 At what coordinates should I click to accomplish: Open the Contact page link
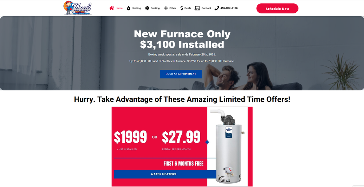point(206,8)
